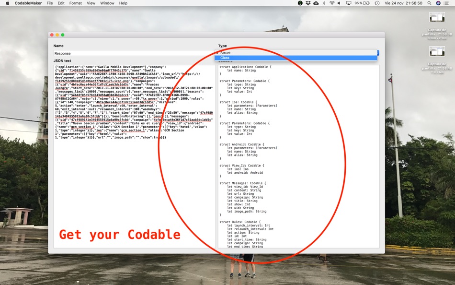Screen dimensions: 455x285
Task: Open the Wi-Fi status menu
Action: [332, 3]
